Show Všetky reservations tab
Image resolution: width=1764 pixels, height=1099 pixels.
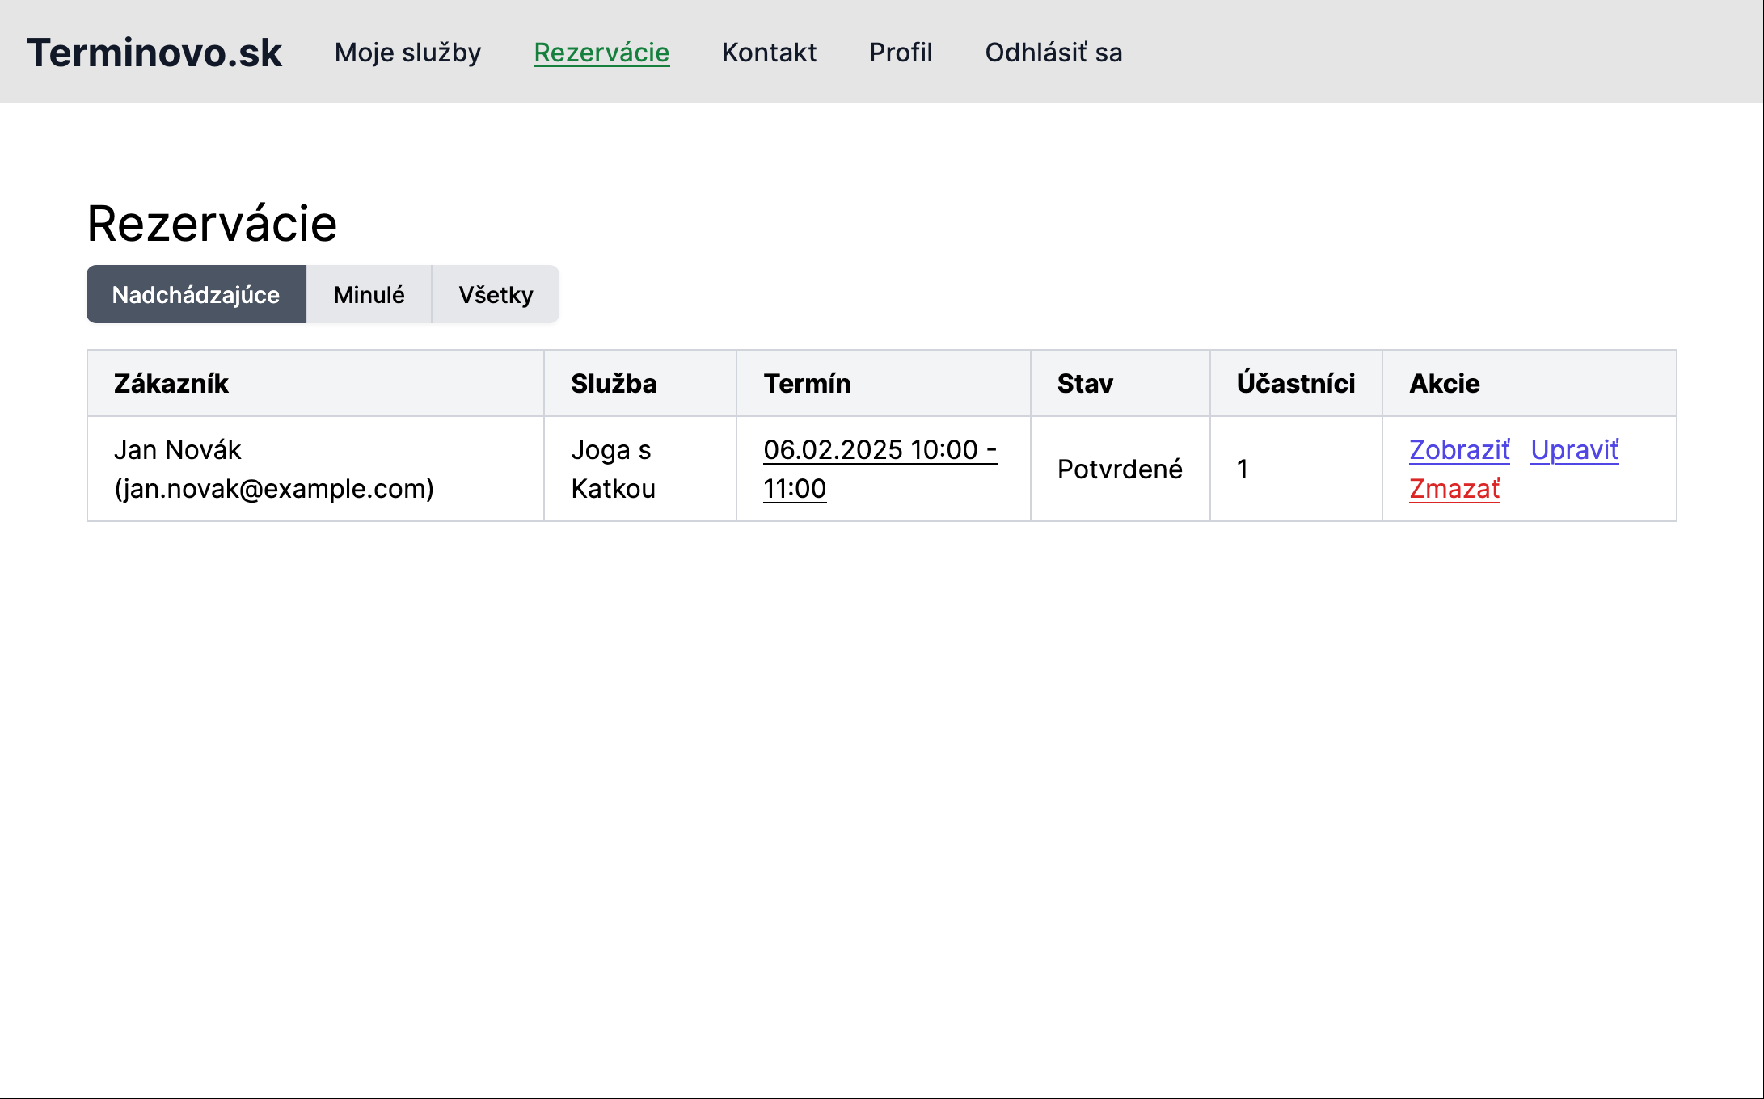496,295
